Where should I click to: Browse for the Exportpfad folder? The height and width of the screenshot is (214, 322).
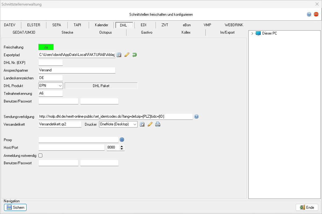pyautogui.click(x=119, y=55)
